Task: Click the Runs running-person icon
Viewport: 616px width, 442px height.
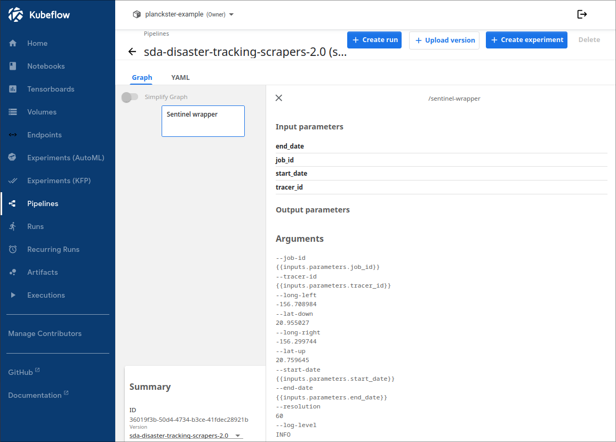Action: [x=13, y=226]
